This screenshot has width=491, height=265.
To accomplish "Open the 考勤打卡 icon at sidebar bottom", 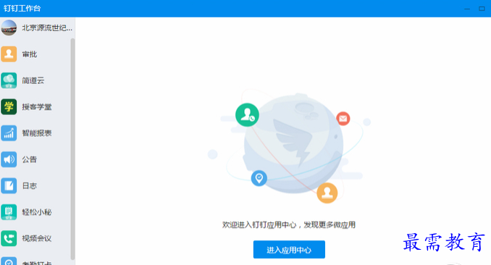I will click(x=9, y=261).
